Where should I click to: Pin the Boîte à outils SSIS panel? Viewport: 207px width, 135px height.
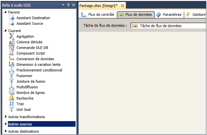point(68,5)
